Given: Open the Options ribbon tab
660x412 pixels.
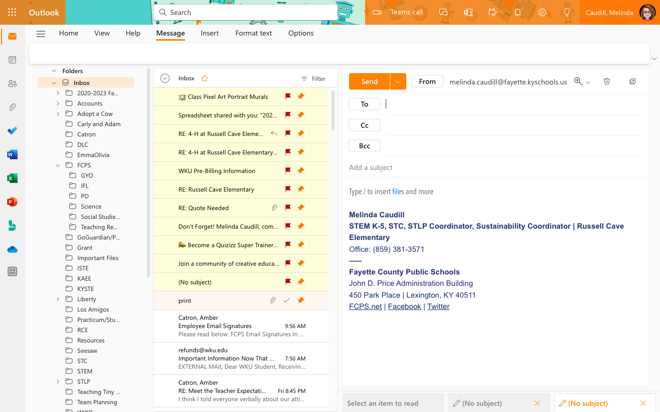Looking at the screenshot, I should (301, 33).
